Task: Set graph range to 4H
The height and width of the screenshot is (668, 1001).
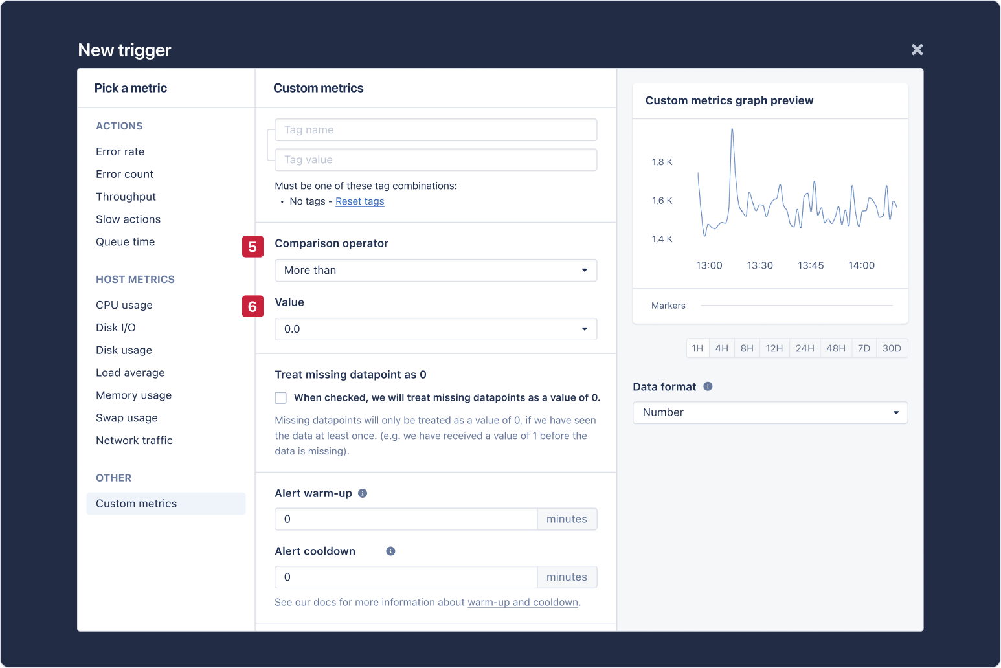Action: 722,348
